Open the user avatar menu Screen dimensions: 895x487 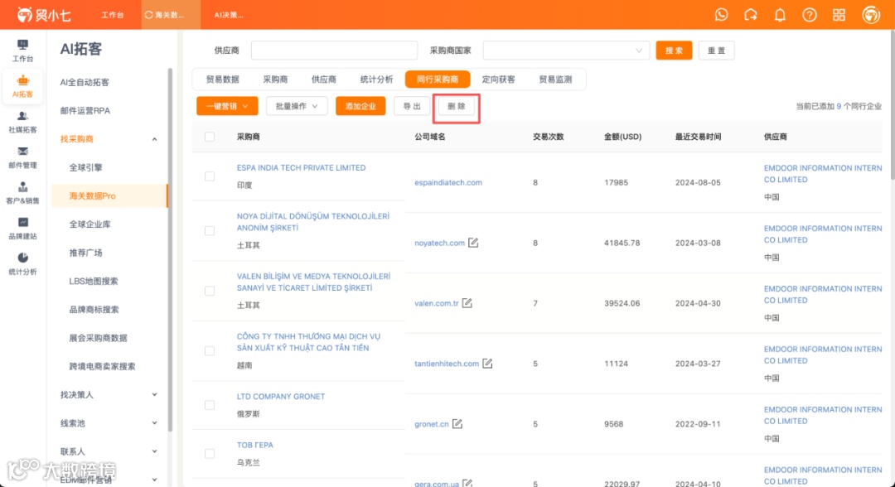coord(870,15)
